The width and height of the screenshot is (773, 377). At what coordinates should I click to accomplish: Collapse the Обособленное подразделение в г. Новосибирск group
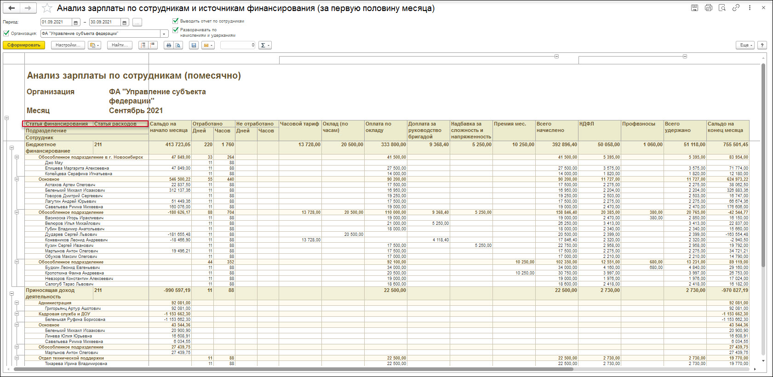point(17,157)
